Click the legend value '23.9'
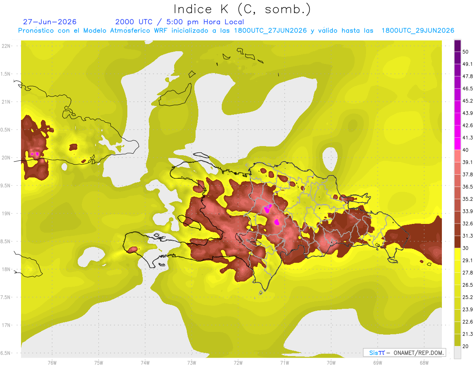This screenshot has width=476, height=368. tap(467, 310)
